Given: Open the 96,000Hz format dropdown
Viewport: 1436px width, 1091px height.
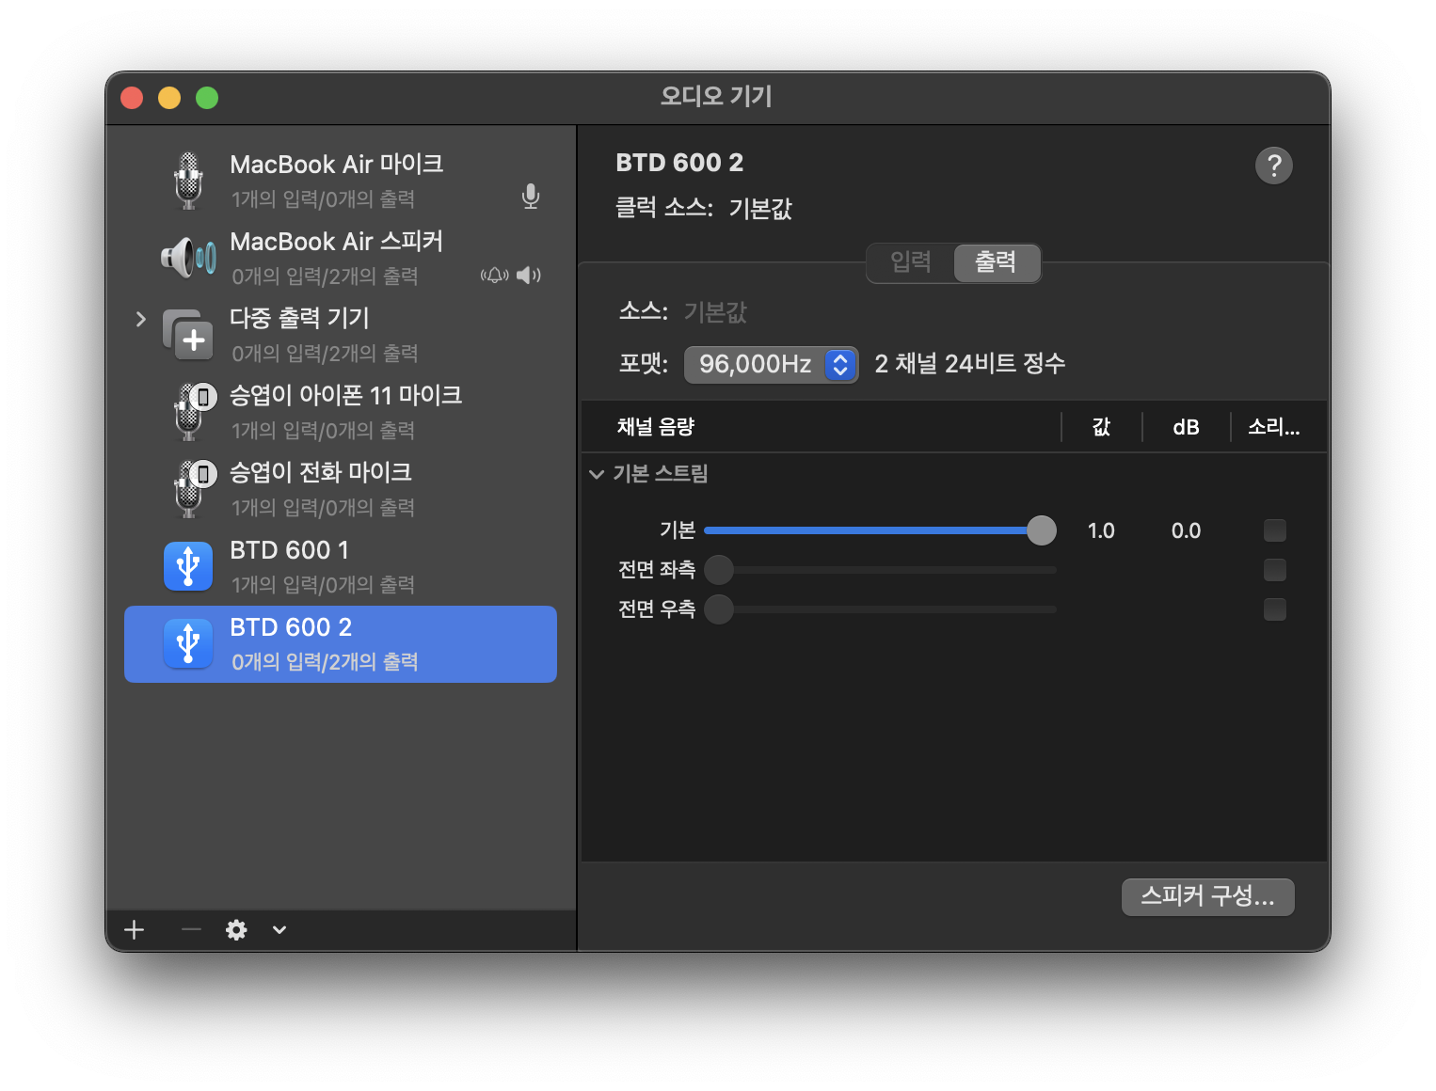Looking at the screenshot, I should tap(771, 364).
